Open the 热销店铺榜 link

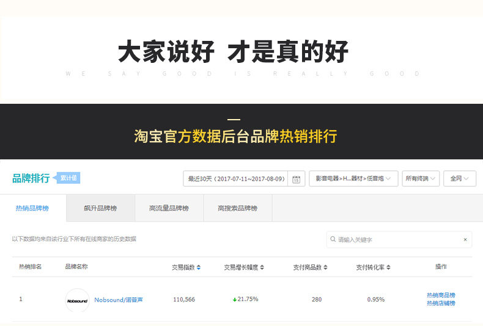point(441,303)
